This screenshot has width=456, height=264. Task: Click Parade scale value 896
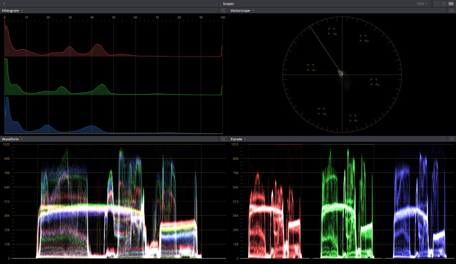[236, 159]
